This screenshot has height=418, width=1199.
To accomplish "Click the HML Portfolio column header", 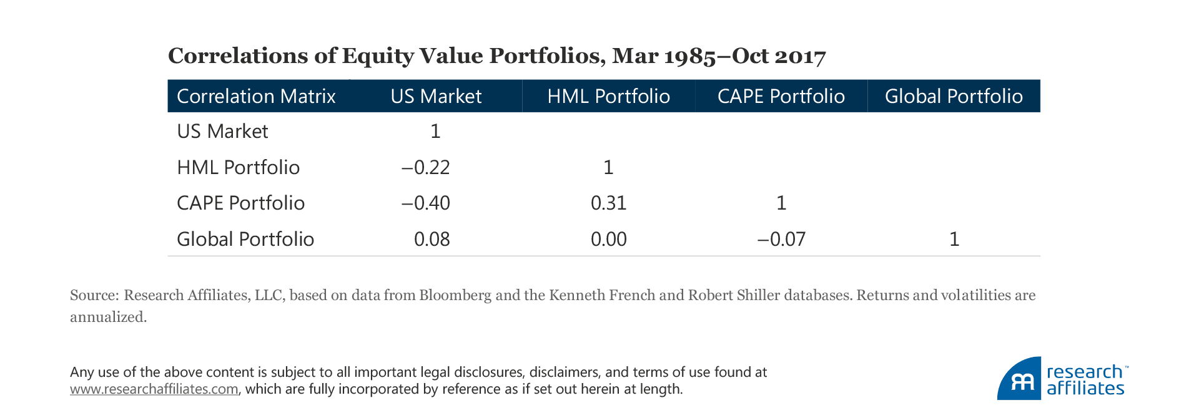I will 608,96.
